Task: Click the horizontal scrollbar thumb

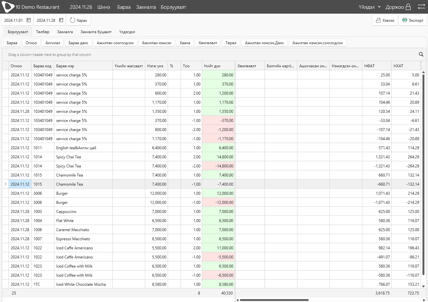Action: 274,300
